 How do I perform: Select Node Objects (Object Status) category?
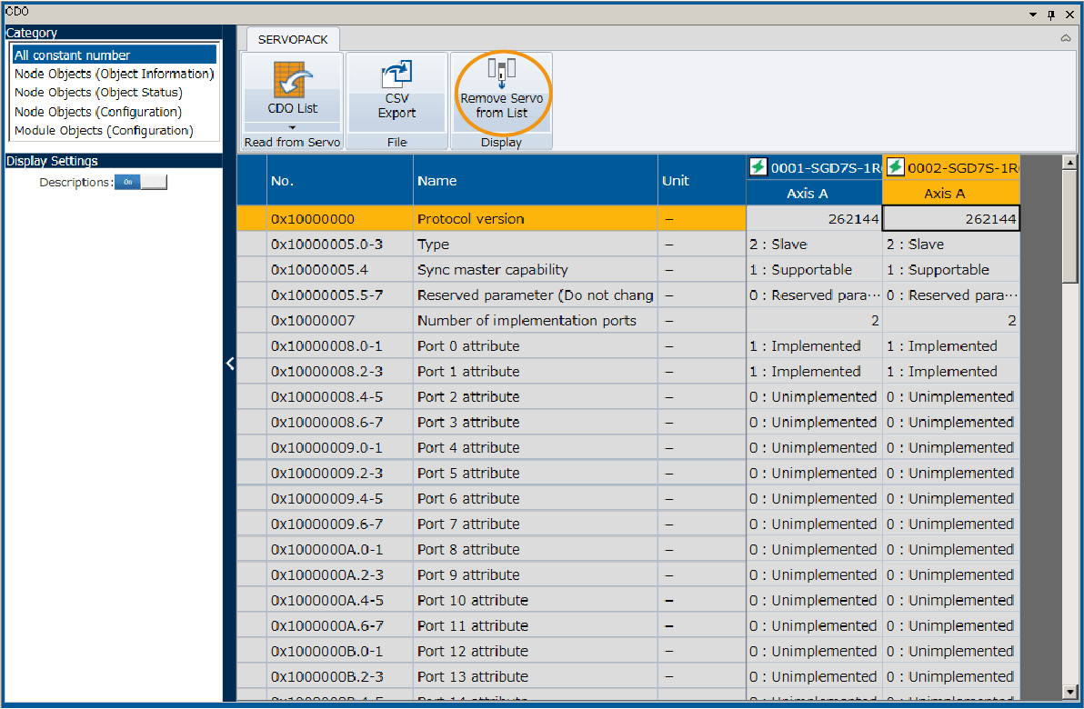[x=98, y=93]
